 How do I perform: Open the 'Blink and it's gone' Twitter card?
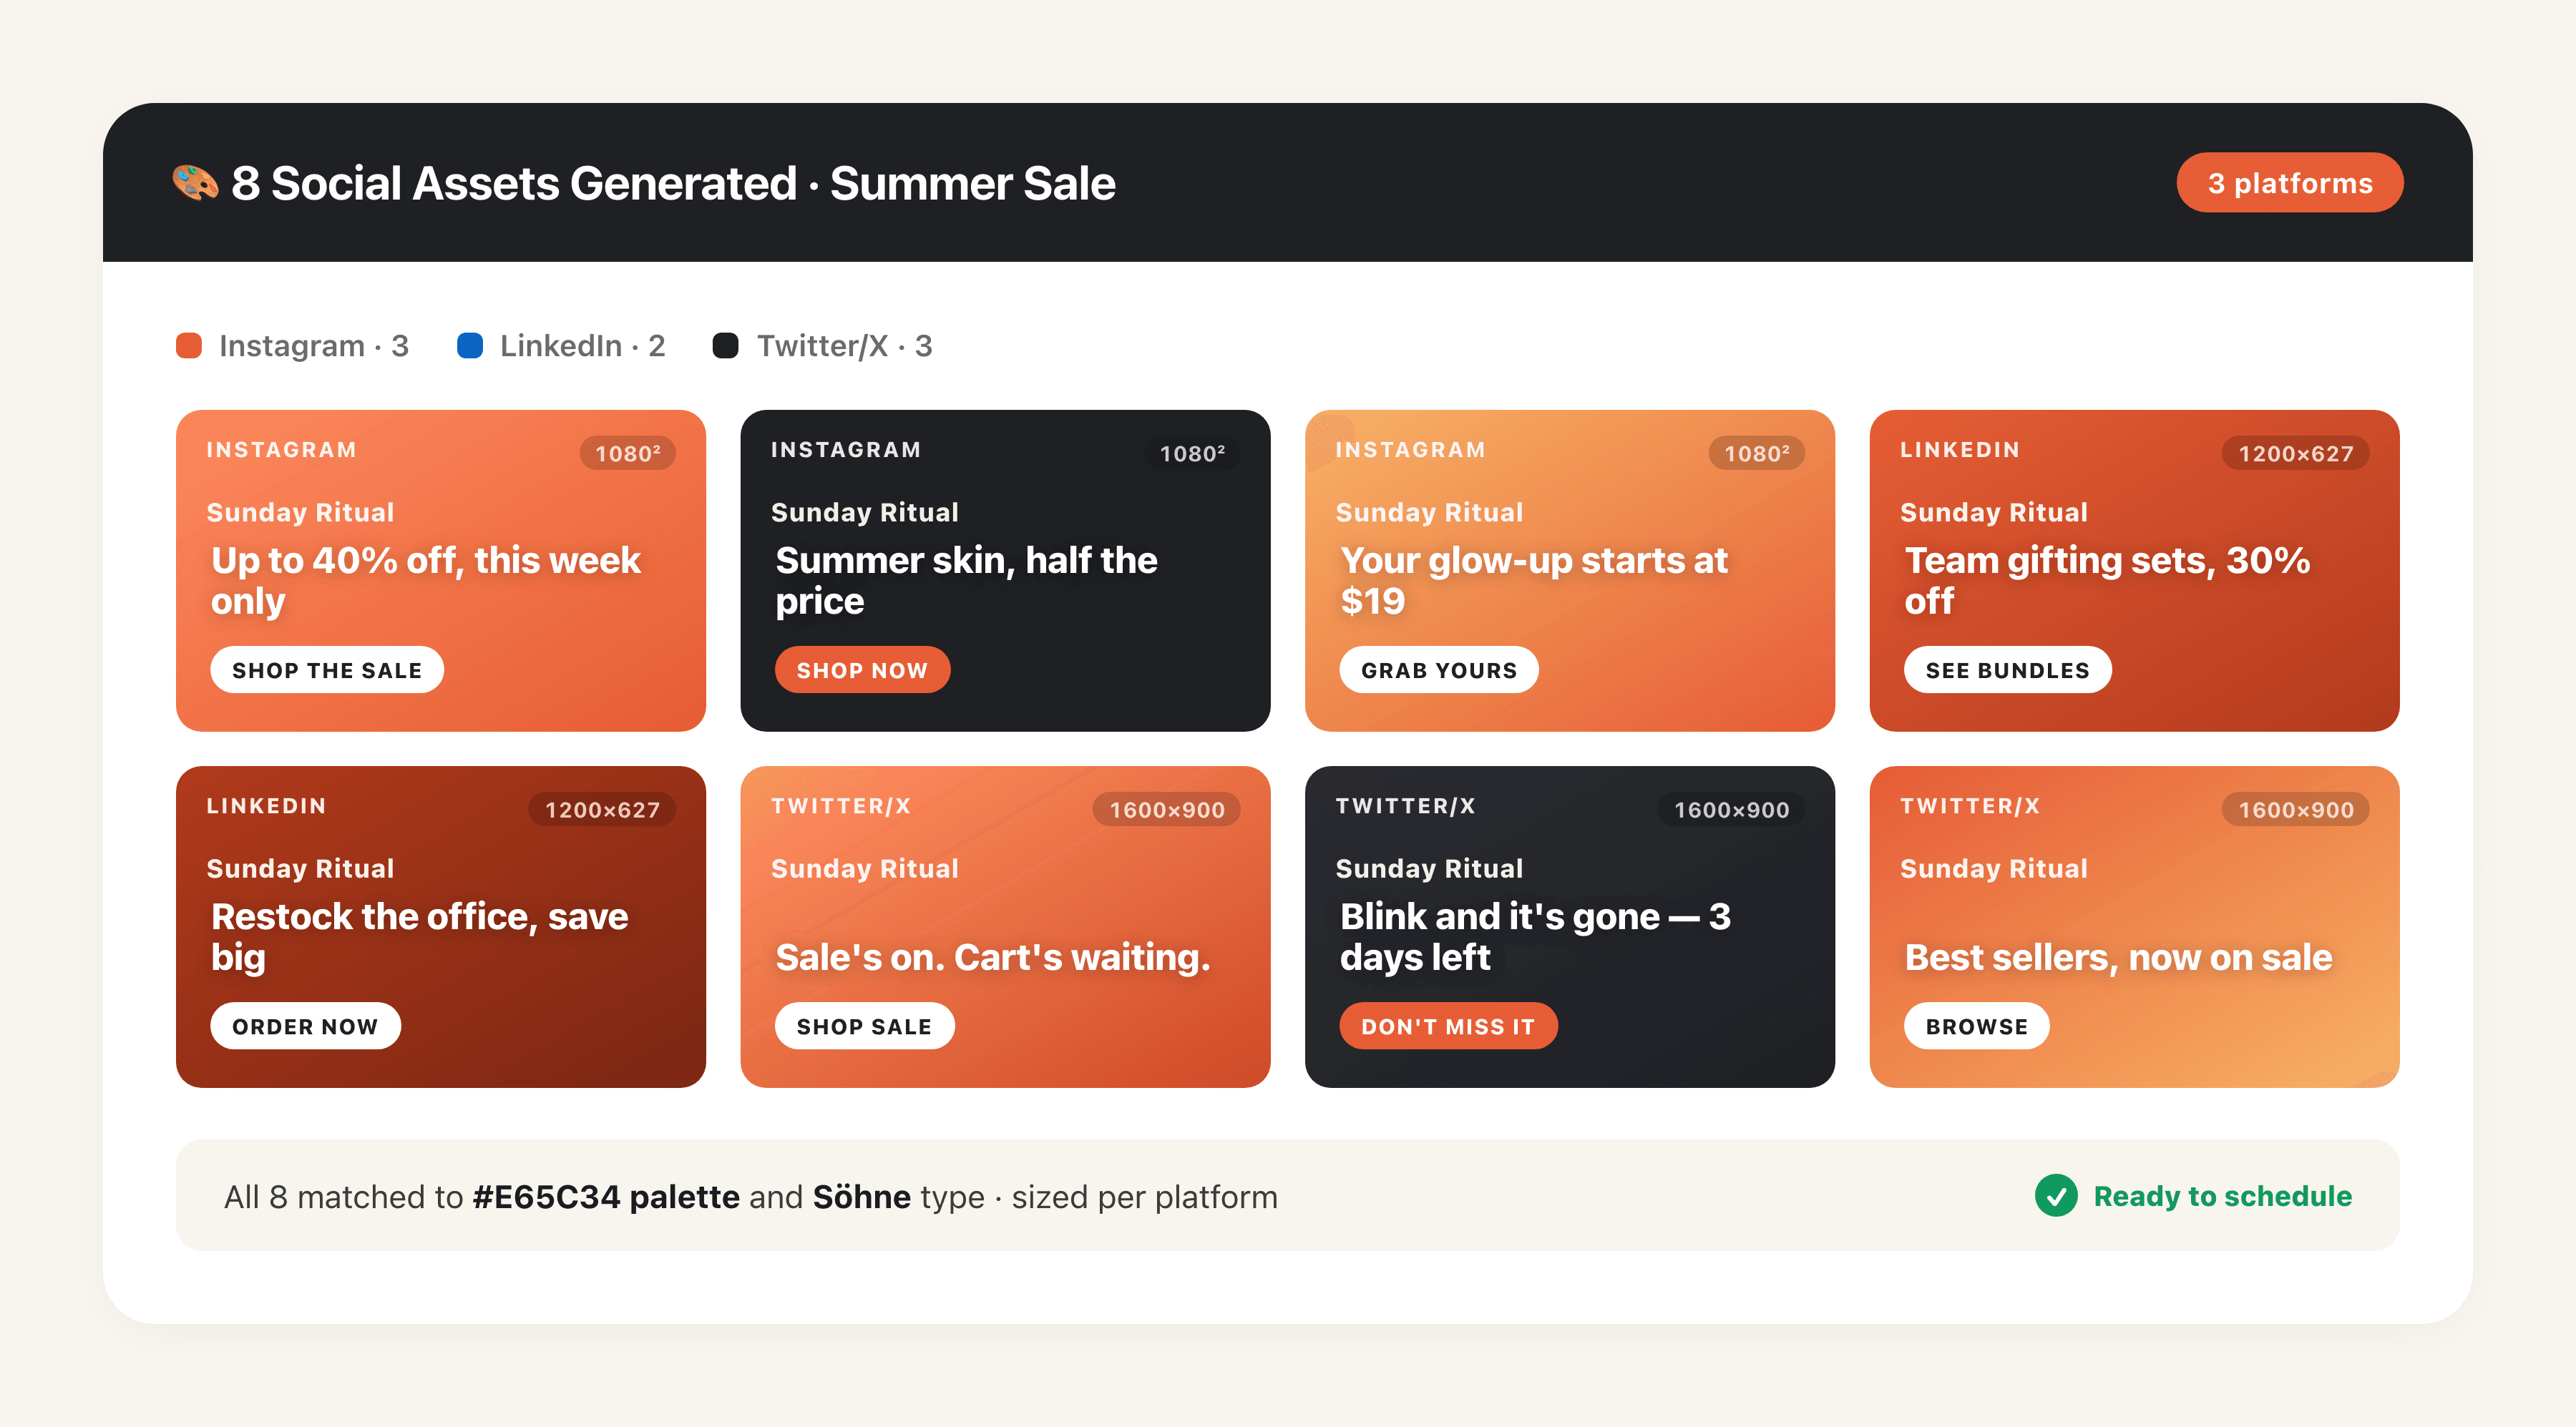pyautogui.click(x=1570, y=927)
